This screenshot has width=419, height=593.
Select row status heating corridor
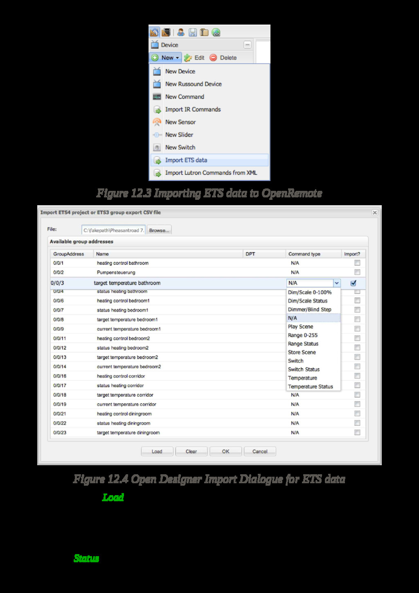(x=208, y=385)
